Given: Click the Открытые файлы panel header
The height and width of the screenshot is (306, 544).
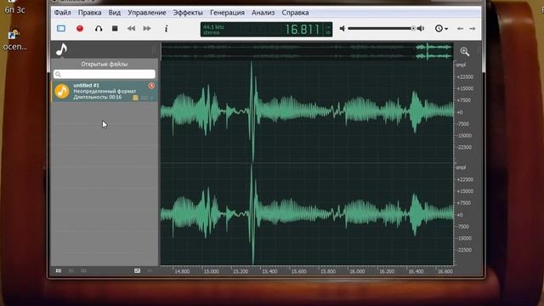Looking at the screenshot, I should (x=105, y=65).
